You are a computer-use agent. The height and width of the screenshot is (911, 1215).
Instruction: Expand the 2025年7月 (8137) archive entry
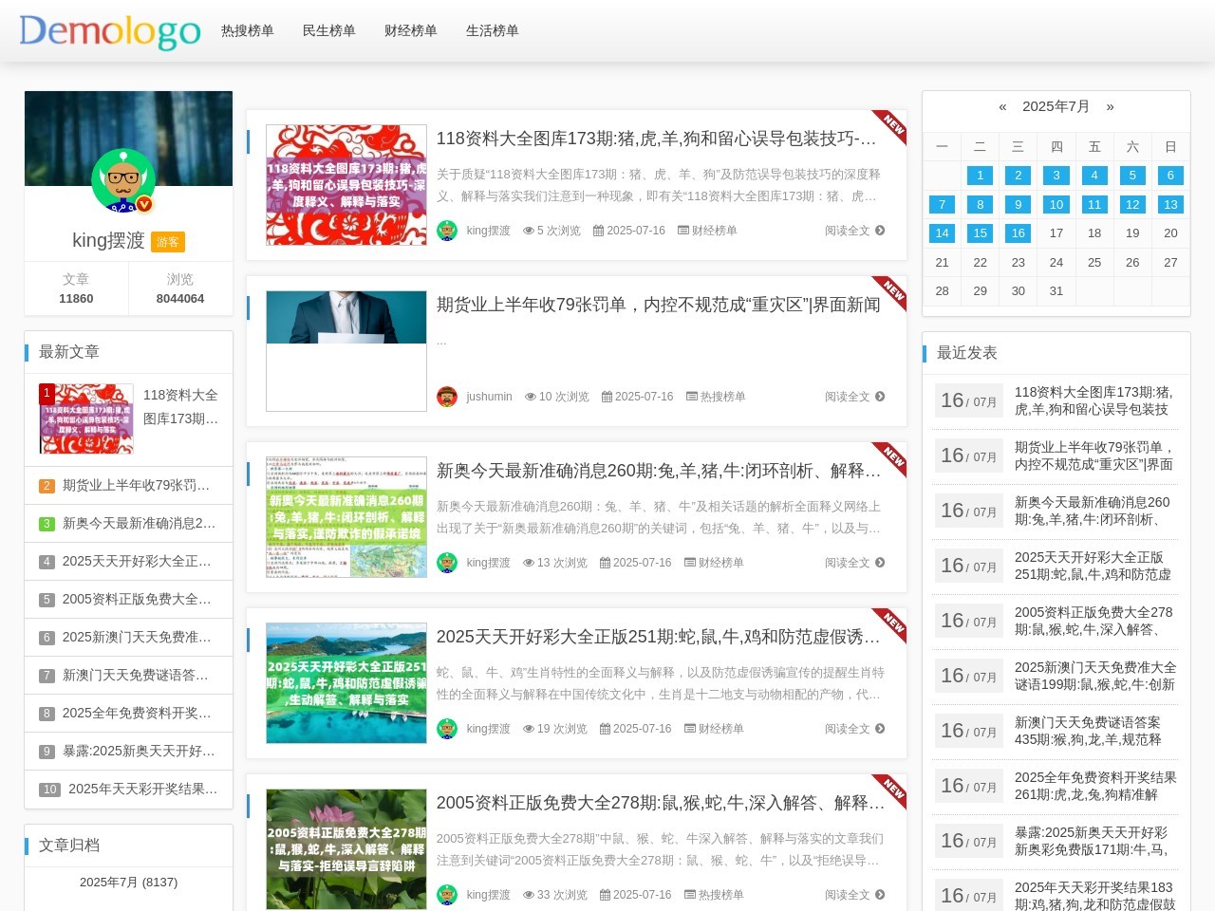[x=128, y=882]
